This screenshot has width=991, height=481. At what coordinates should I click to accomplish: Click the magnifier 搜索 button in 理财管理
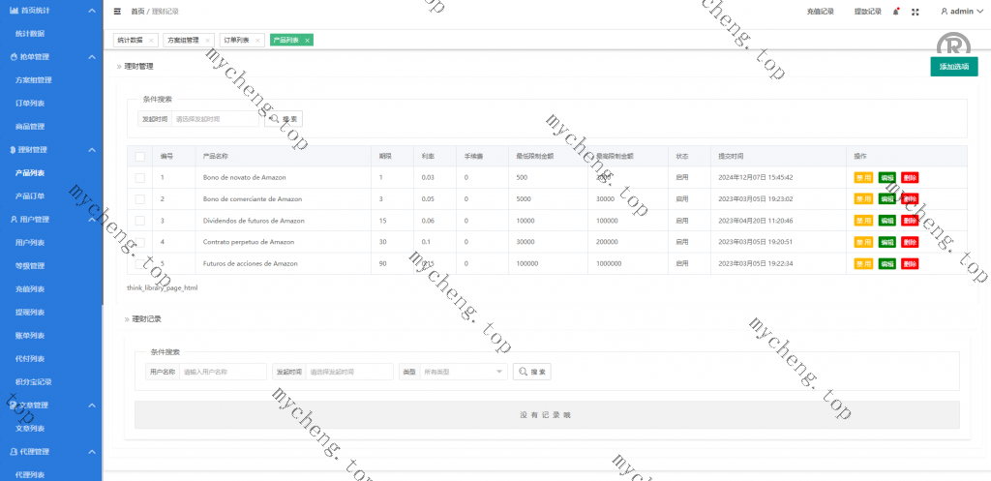tap(284, 118)
